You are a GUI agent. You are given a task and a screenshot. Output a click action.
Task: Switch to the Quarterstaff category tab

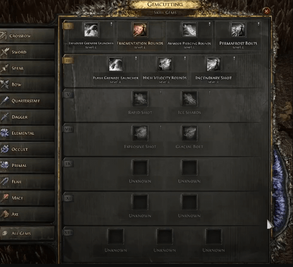(x=27, y=101)
